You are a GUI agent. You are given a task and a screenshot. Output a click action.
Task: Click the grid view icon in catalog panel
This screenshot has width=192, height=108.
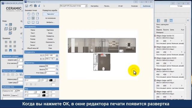click(166, 21)
